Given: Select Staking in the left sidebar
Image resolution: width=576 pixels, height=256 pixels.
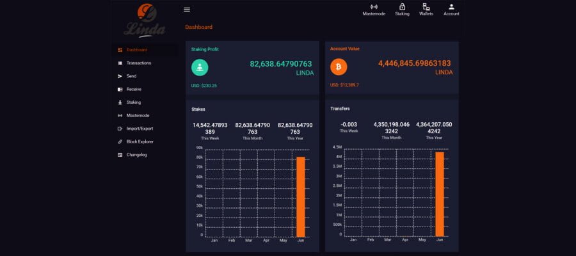Looking at the screenshot, I should (133, 102).
